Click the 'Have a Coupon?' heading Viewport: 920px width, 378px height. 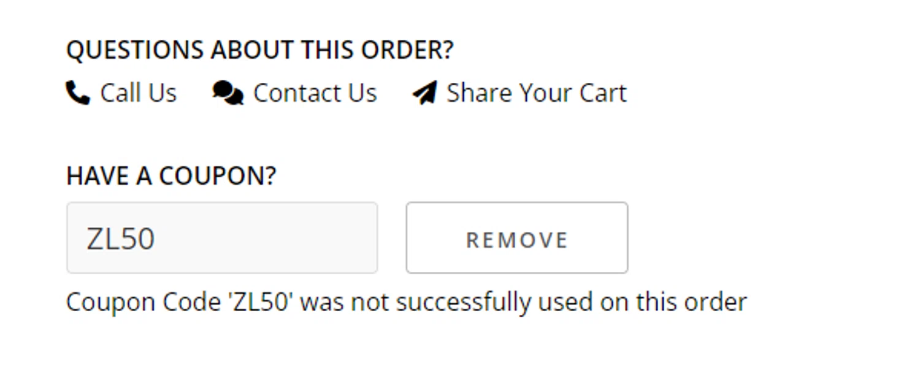coord(171,176)
